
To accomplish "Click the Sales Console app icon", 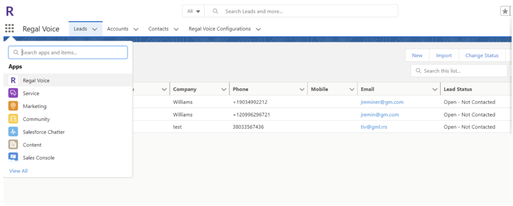I will [13, 157].
